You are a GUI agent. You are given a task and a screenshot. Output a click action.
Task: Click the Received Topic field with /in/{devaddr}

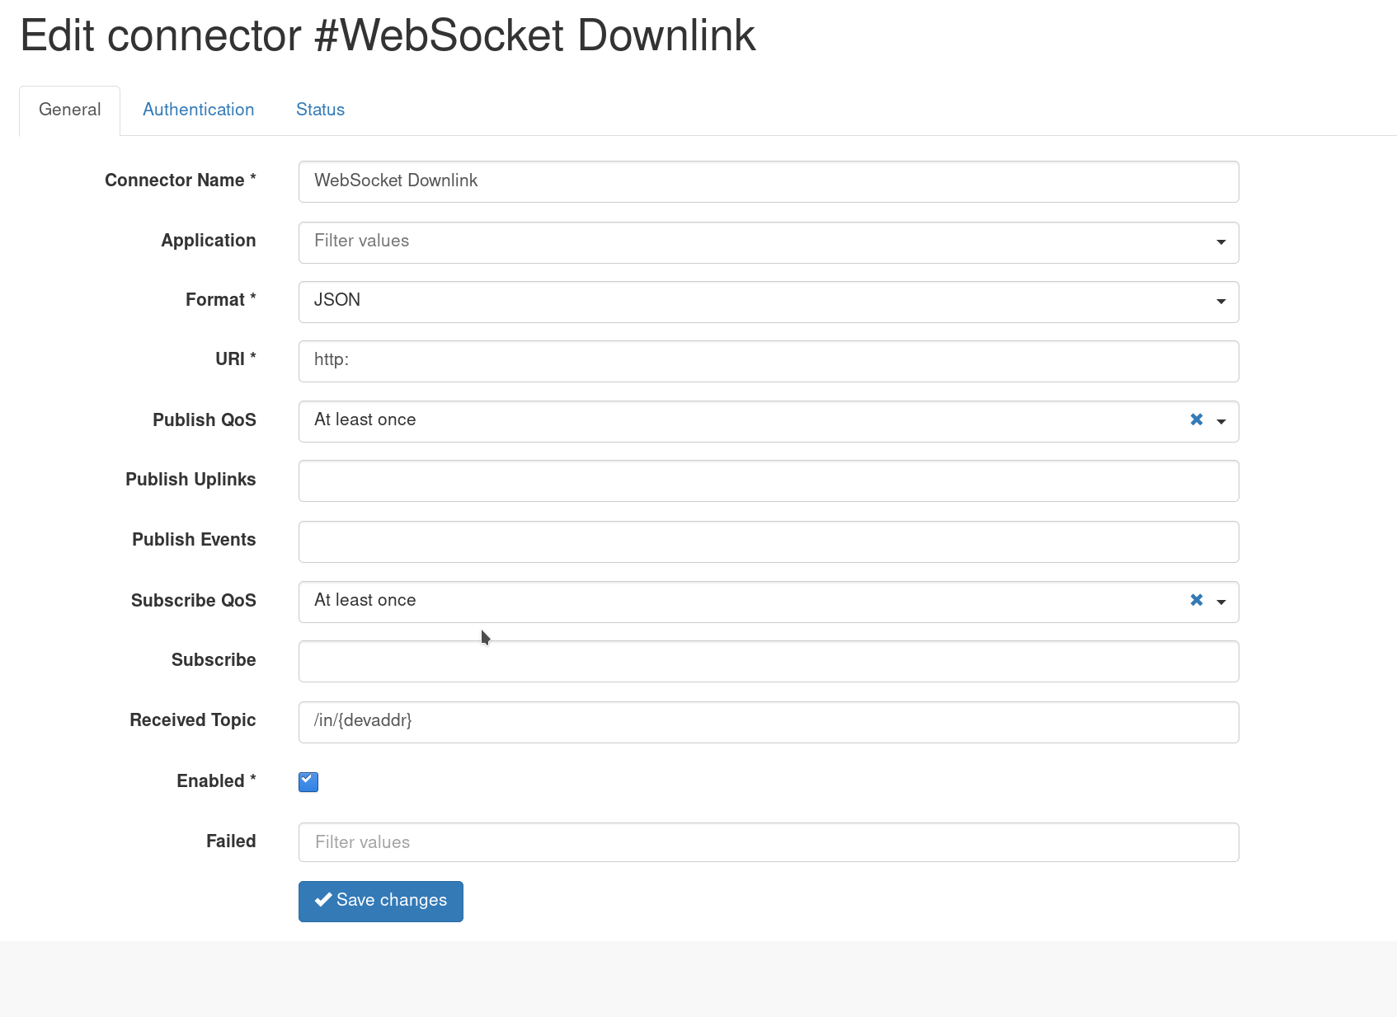(769, 722)
